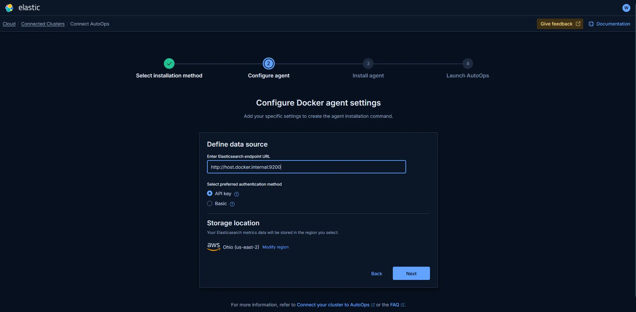The width and height of the screenshot is (636, 312).
Task: Select the API key radio button
Action: pyautogui.click(x=210, y=194)
